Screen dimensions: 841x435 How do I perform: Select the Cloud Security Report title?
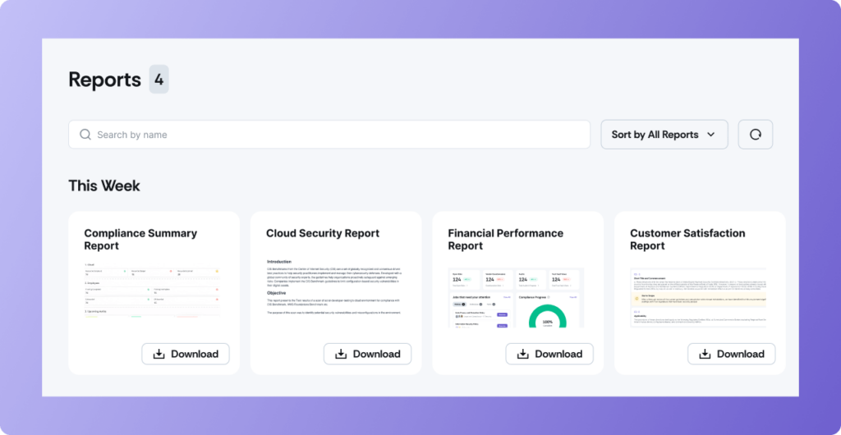pyautogui.click(x=323, y=234)
